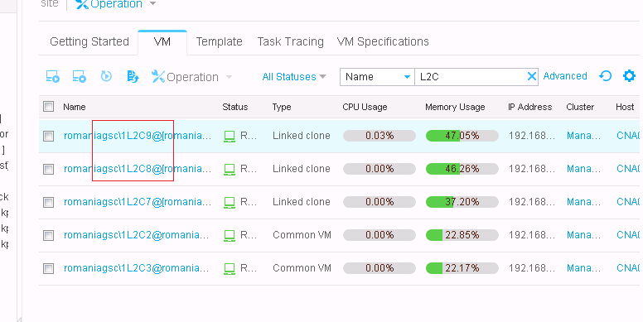
Task: Click the 22.17% memory usage bar
Action: tap(462, 269)
